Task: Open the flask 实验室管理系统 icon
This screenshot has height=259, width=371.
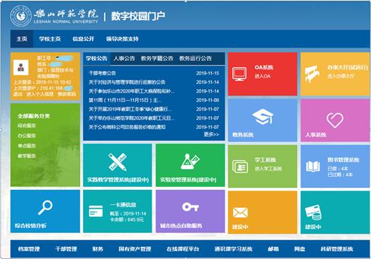Action: 190,162
